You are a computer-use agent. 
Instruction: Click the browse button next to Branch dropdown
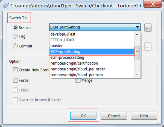[148, 28]
